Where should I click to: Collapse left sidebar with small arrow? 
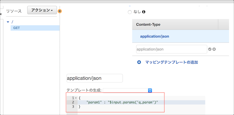click(x=1, y=14)
